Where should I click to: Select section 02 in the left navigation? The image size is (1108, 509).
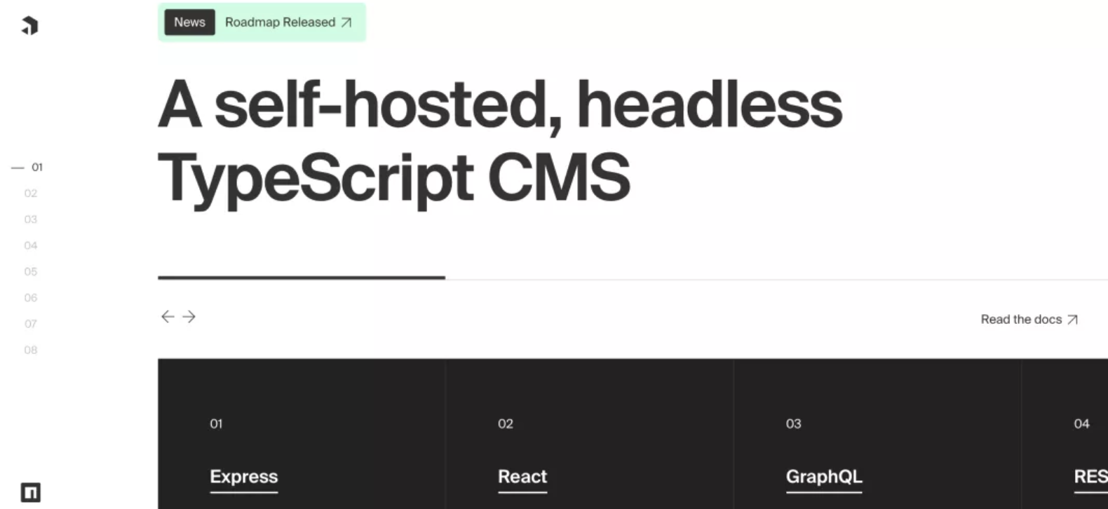point(30,193)
